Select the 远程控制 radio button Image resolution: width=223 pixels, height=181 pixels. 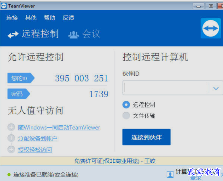coord(126,105)
